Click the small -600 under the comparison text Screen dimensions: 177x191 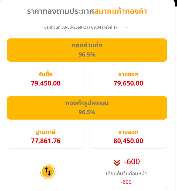click(x=126, y=182)
